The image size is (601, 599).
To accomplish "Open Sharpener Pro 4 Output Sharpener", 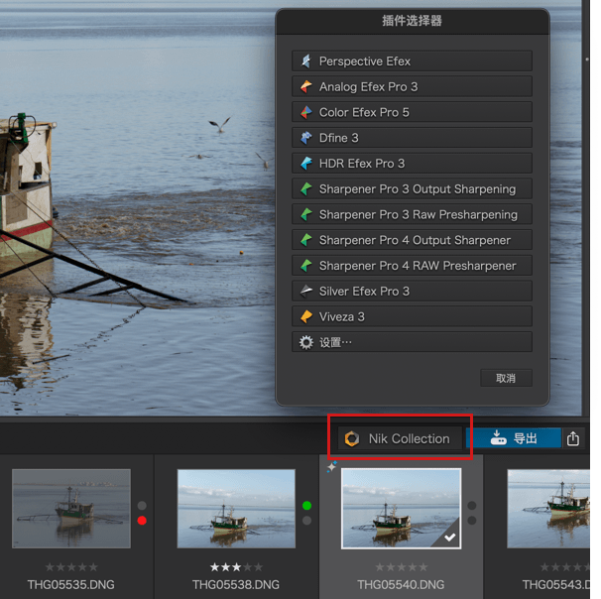I will pos(412,240).
